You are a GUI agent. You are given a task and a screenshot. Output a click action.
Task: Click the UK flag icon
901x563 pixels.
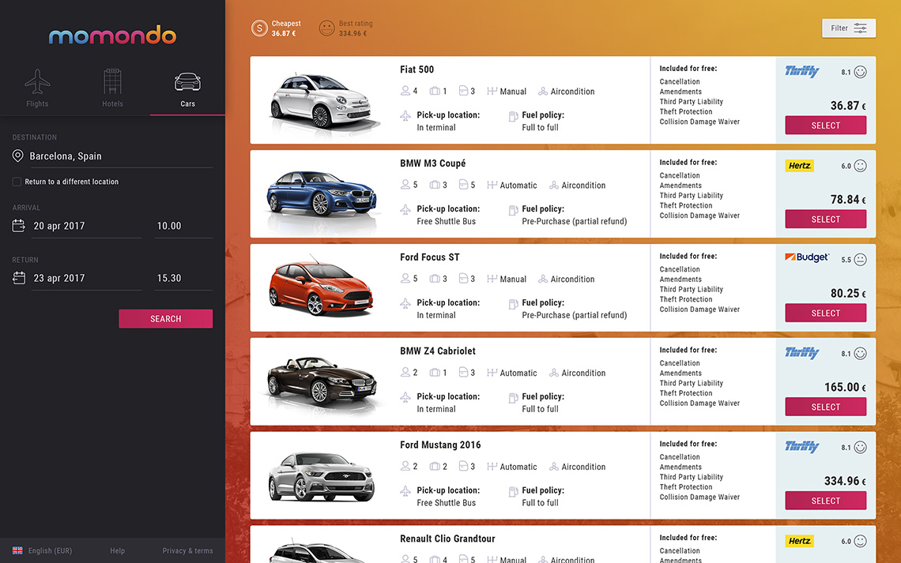pos(17,550)
